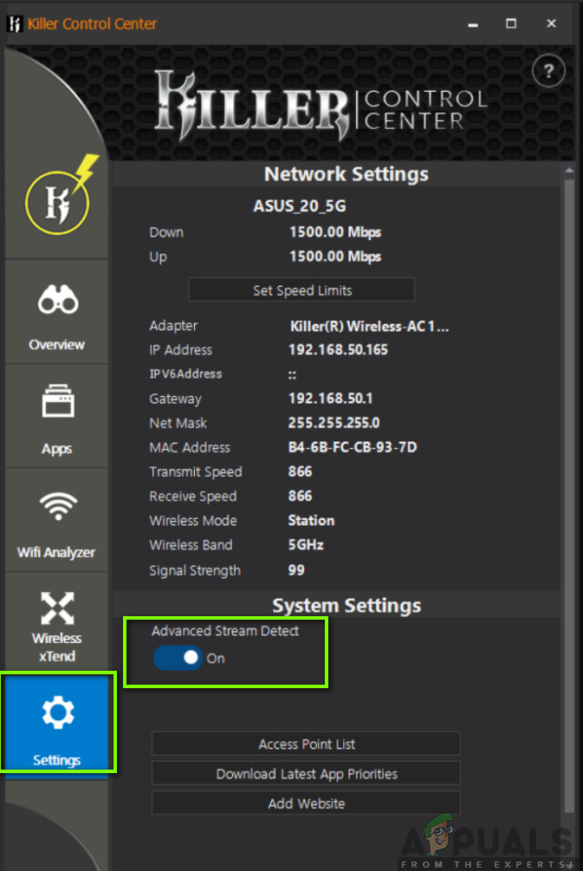The image size is (583, 871).
Task: Click the Add Website button
Action: point(306,803)
